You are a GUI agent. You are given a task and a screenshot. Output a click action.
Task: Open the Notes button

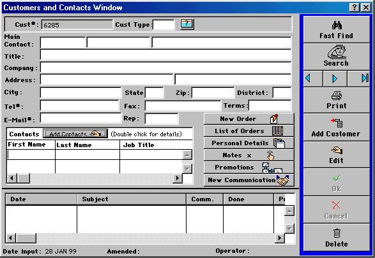coord(249,155)
